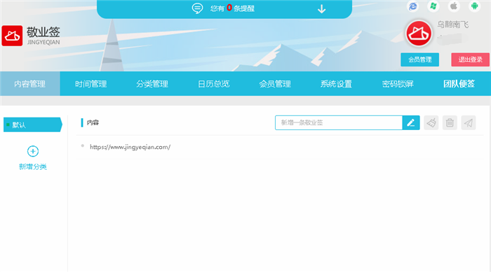Click the red 退出登录 button
Image resolution: width=491 pixels, height=272 pixels.
coord(471,59)
